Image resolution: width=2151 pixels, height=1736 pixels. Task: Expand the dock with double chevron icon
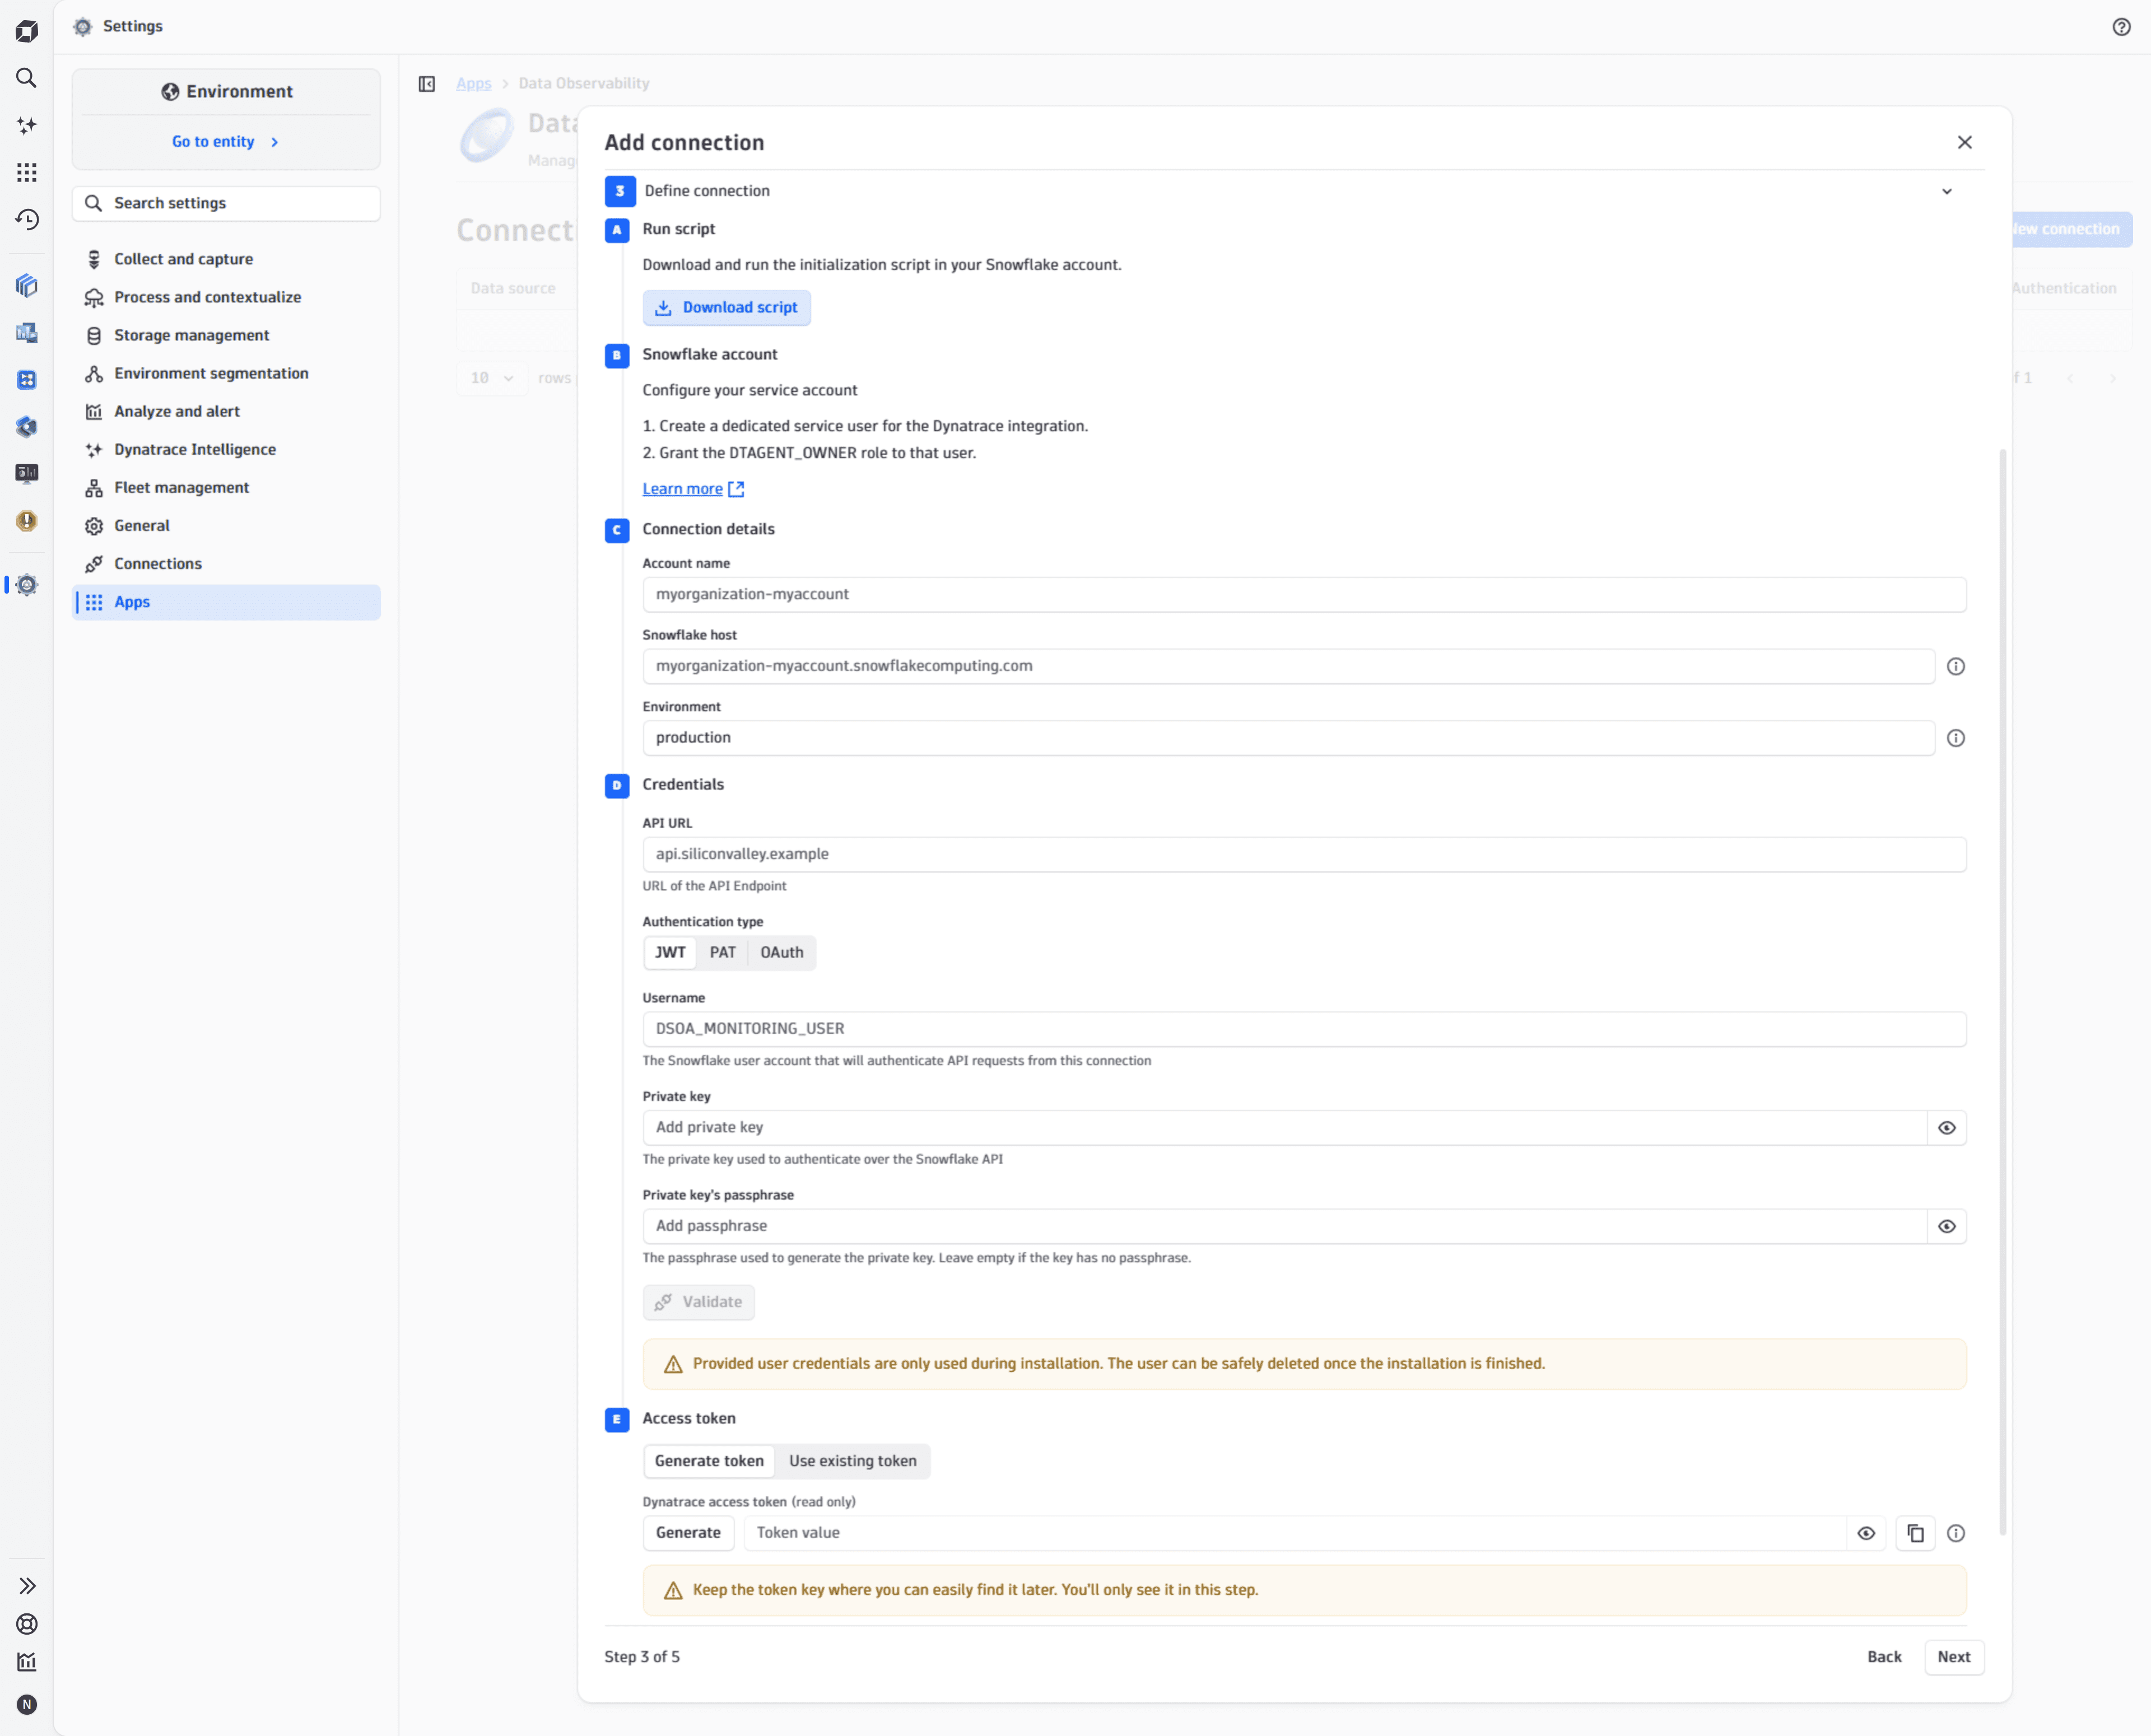coord(27,1586)
